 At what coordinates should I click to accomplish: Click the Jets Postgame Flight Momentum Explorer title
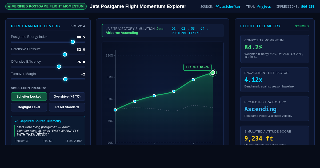[138, 6]
